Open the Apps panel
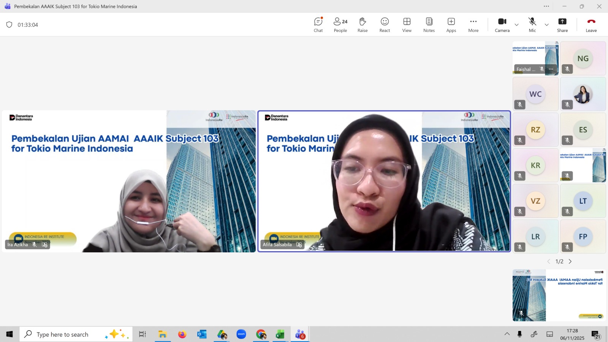The width and height of the screenshot is (608, 342). 451,25
